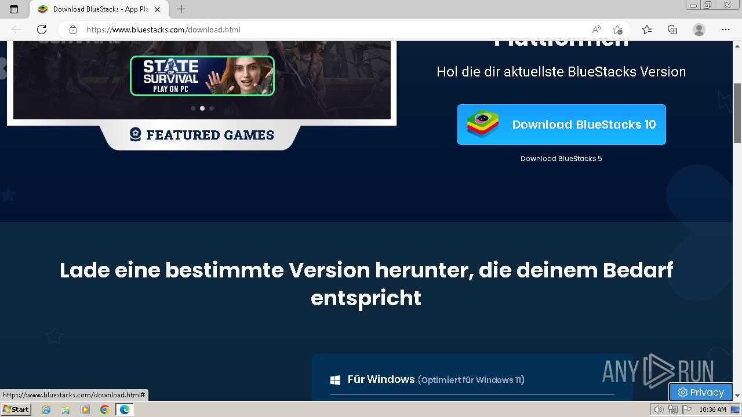Open a new tab with the plus icon
742x417 pixels.
[181, 9]
